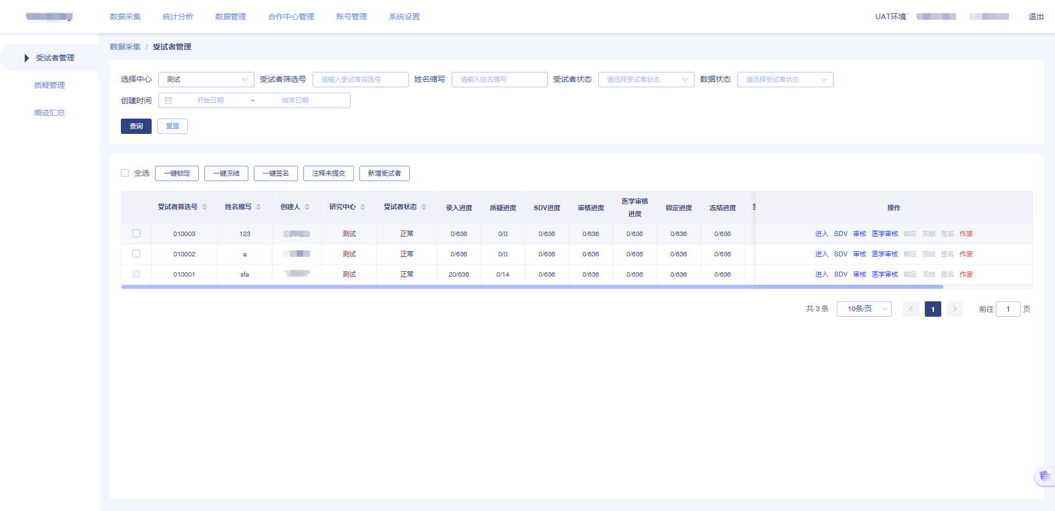This screenshot has width=1055, height=511.
Task: Sort by 姓名缩写 column arrows
Action: pyautogui.click(x=258, y=207)
